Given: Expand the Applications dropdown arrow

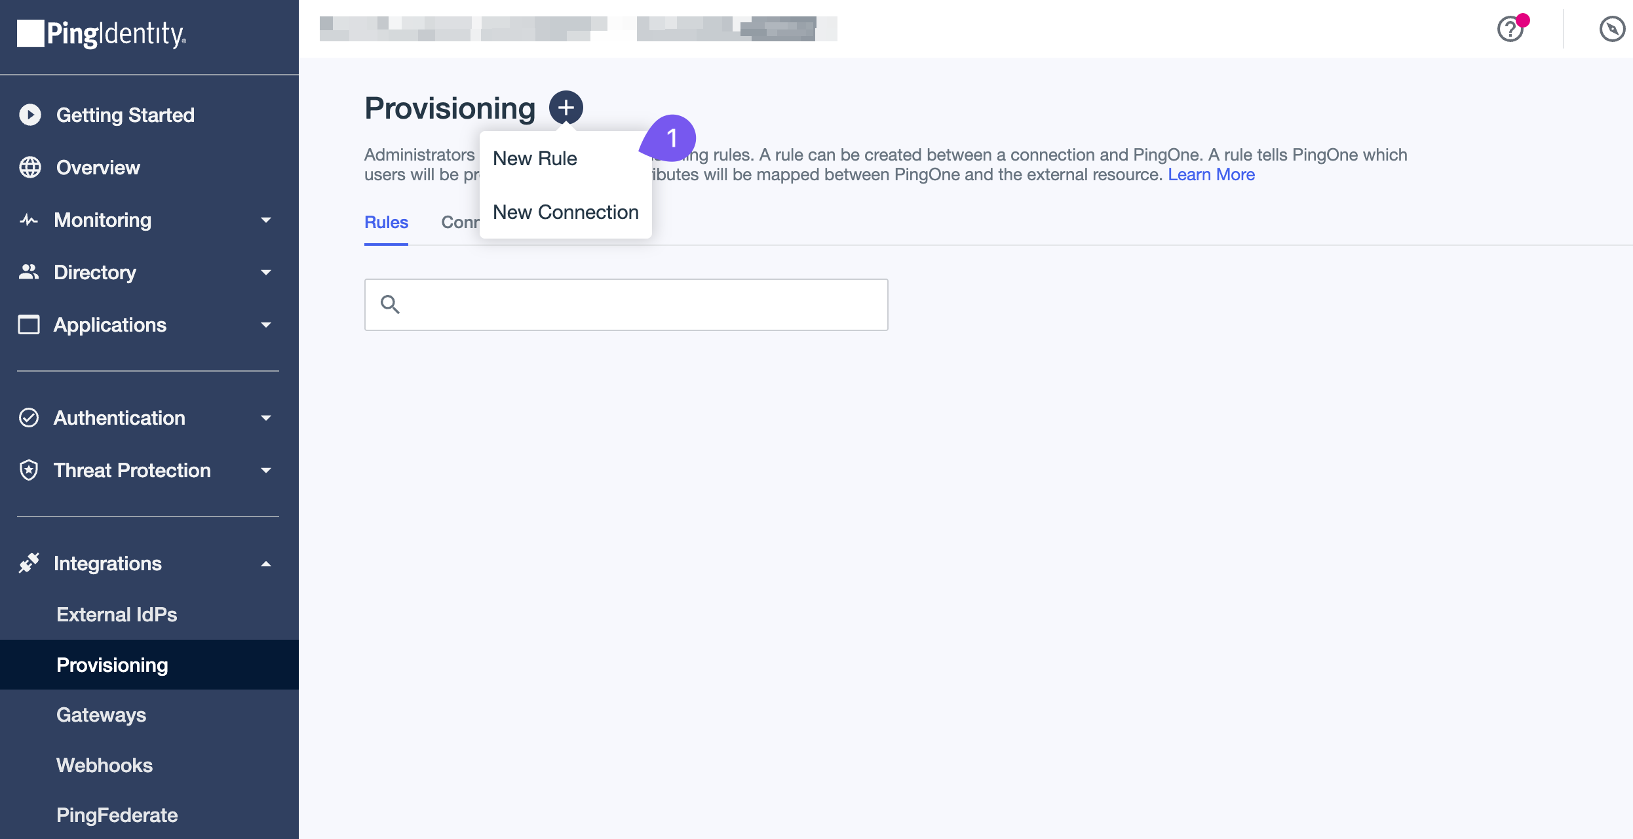Looking at the screenshot, I should pyautogui.click(x=266, y=324).
